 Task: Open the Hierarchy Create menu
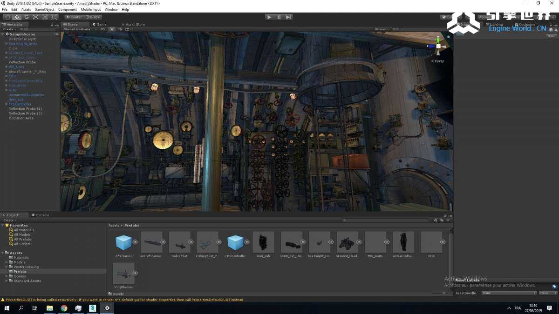pyautogui.click(x=9, y=29)
